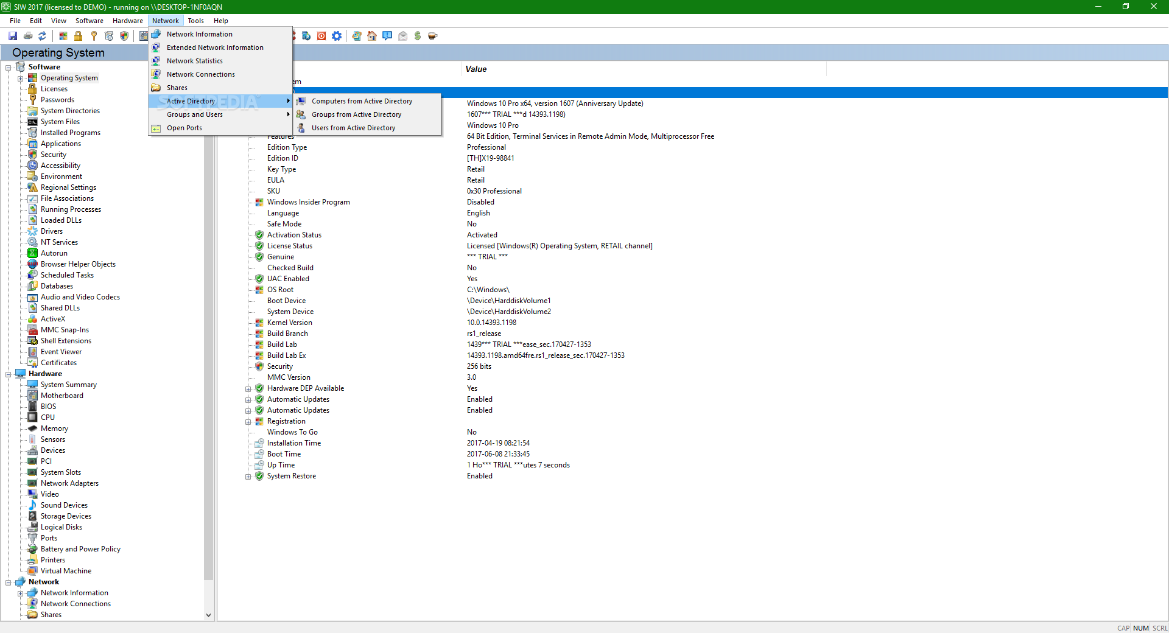The image size is (1169, 633).
Task: Select Extended Network Information entry
Action: tap(220, 47)
